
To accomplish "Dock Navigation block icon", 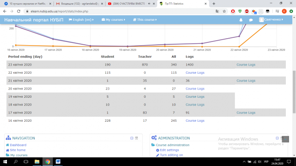I will click(136, 138).
